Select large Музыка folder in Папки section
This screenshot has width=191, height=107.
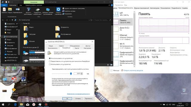pyautogui.click(x=29, y=42)
